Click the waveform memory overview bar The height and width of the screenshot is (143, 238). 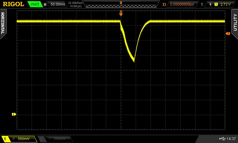click(x=121, y=6)
